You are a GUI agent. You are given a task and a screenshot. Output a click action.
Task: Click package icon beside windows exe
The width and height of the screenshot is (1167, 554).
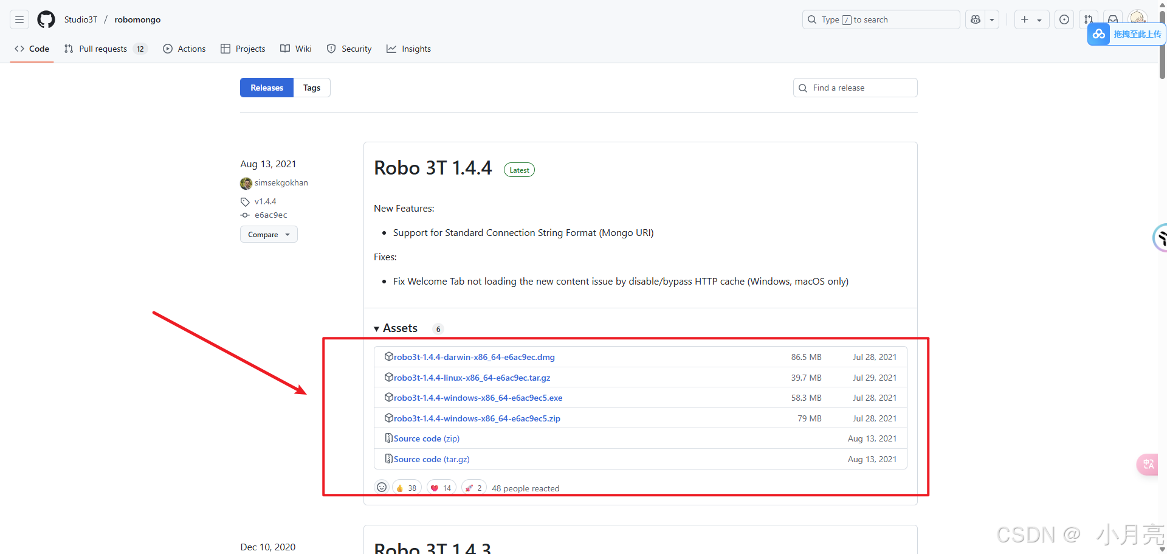pyautogui.click(x=389, y=397)
